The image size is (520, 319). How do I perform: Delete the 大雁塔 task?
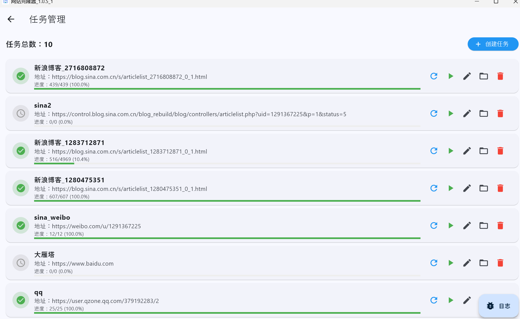pos(500,263)
